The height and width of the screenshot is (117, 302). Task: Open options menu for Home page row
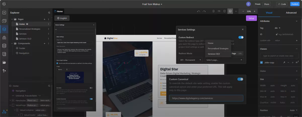click(49, 24)
